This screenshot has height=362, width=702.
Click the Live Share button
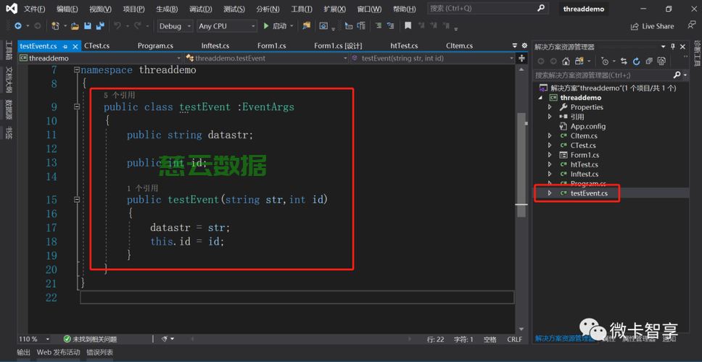[x=652, y=26]
